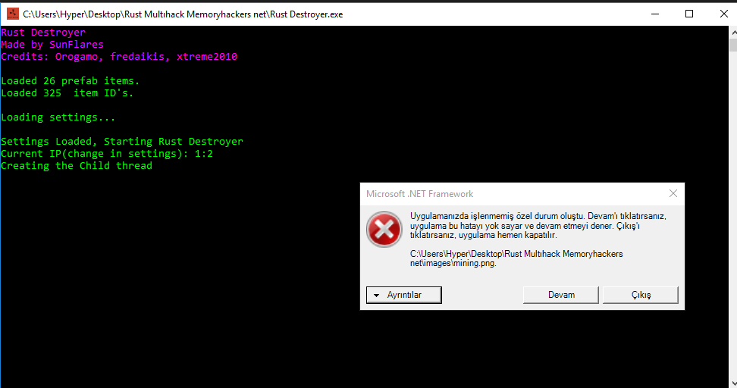737x388 pixels.
Task: Click the error message starting 'Uygulamanızda işlenmemiş'
Action: (x=538, y=226)
